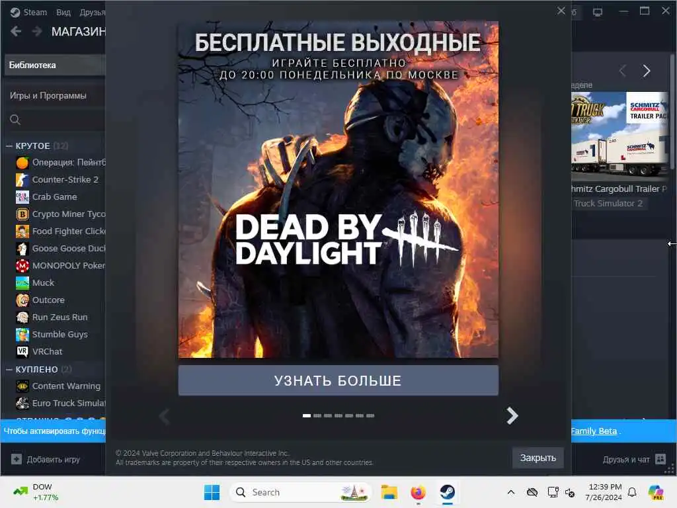Click the Закрыть button
The height and width of the screenshot is (508, 677).
click(538, 458)
